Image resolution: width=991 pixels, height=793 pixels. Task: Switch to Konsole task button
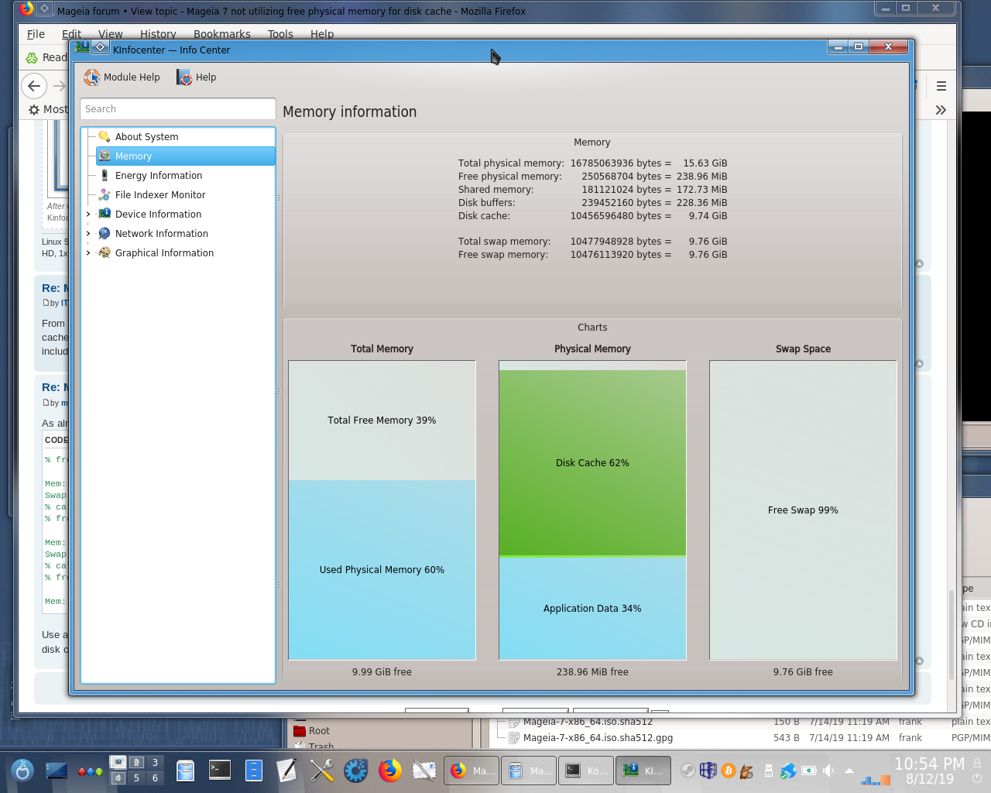[x=585, y=771]
